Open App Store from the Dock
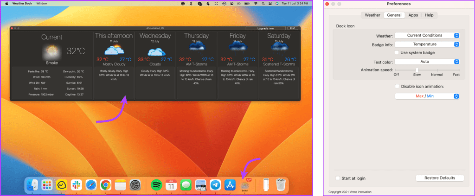The height and width of the screenshot is (196, 475). click(x=230, y=184)
